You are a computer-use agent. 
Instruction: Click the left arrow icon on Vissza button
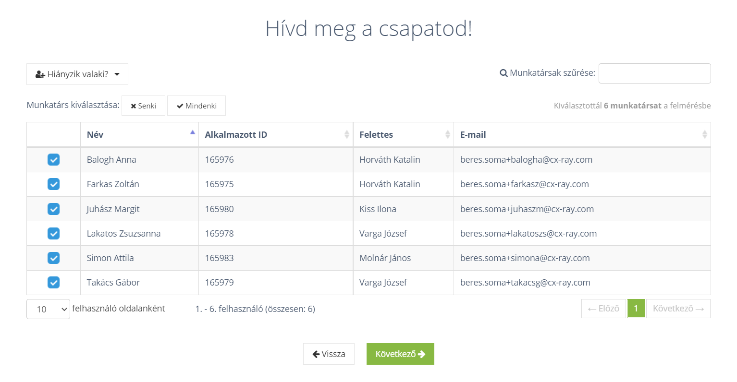(316, 354)
